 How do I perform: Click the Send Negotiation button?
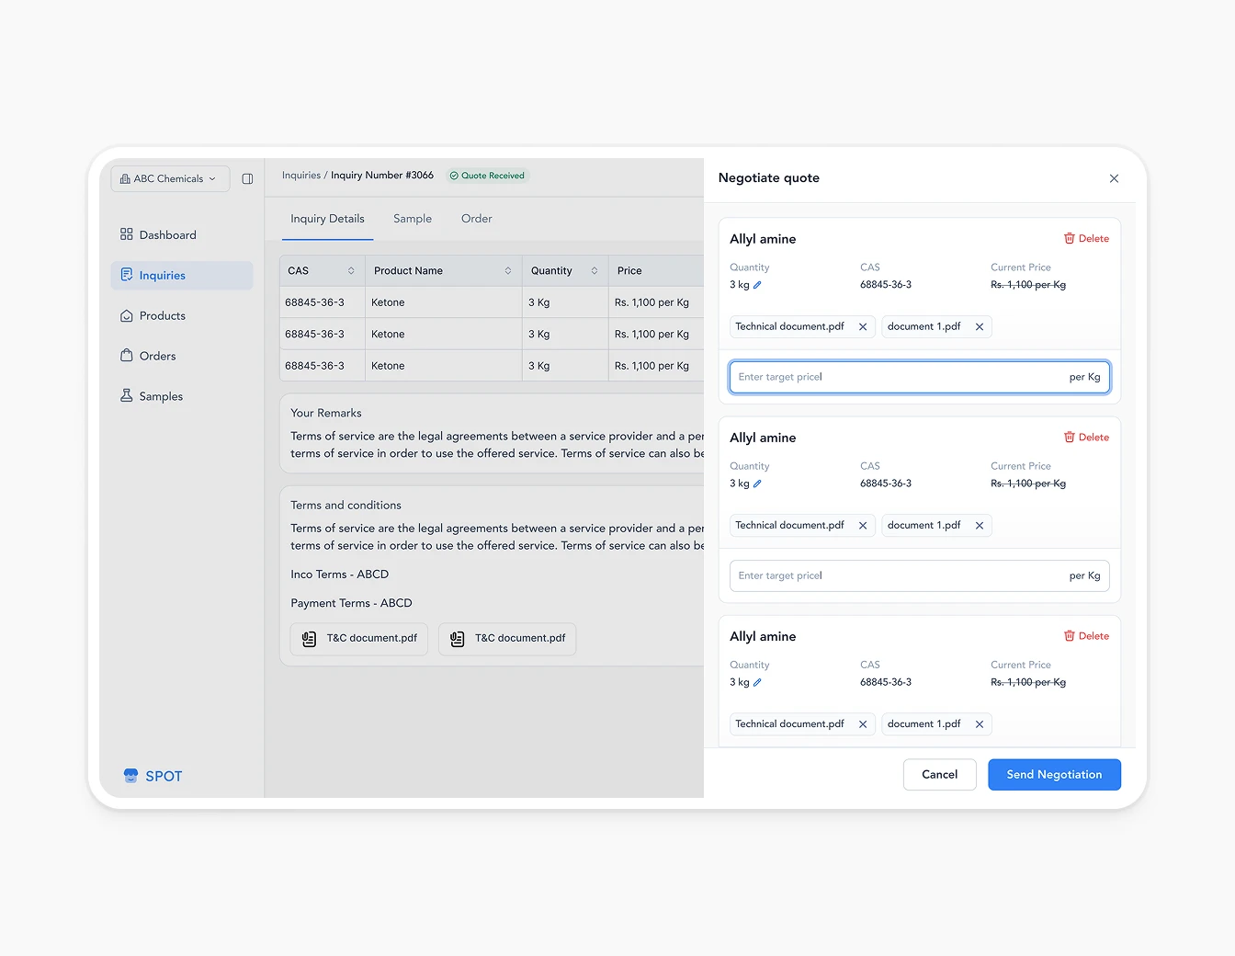[1054, 774]
